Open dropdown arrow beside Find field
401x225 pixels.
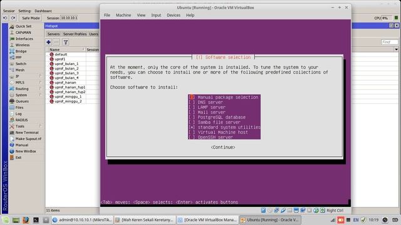tap(396, 49)
